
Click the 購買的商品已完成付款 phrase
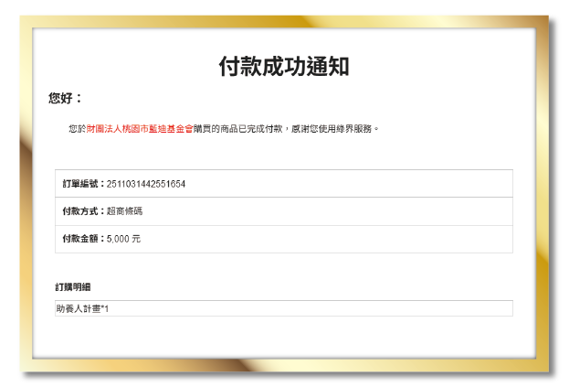click(237, 129)
